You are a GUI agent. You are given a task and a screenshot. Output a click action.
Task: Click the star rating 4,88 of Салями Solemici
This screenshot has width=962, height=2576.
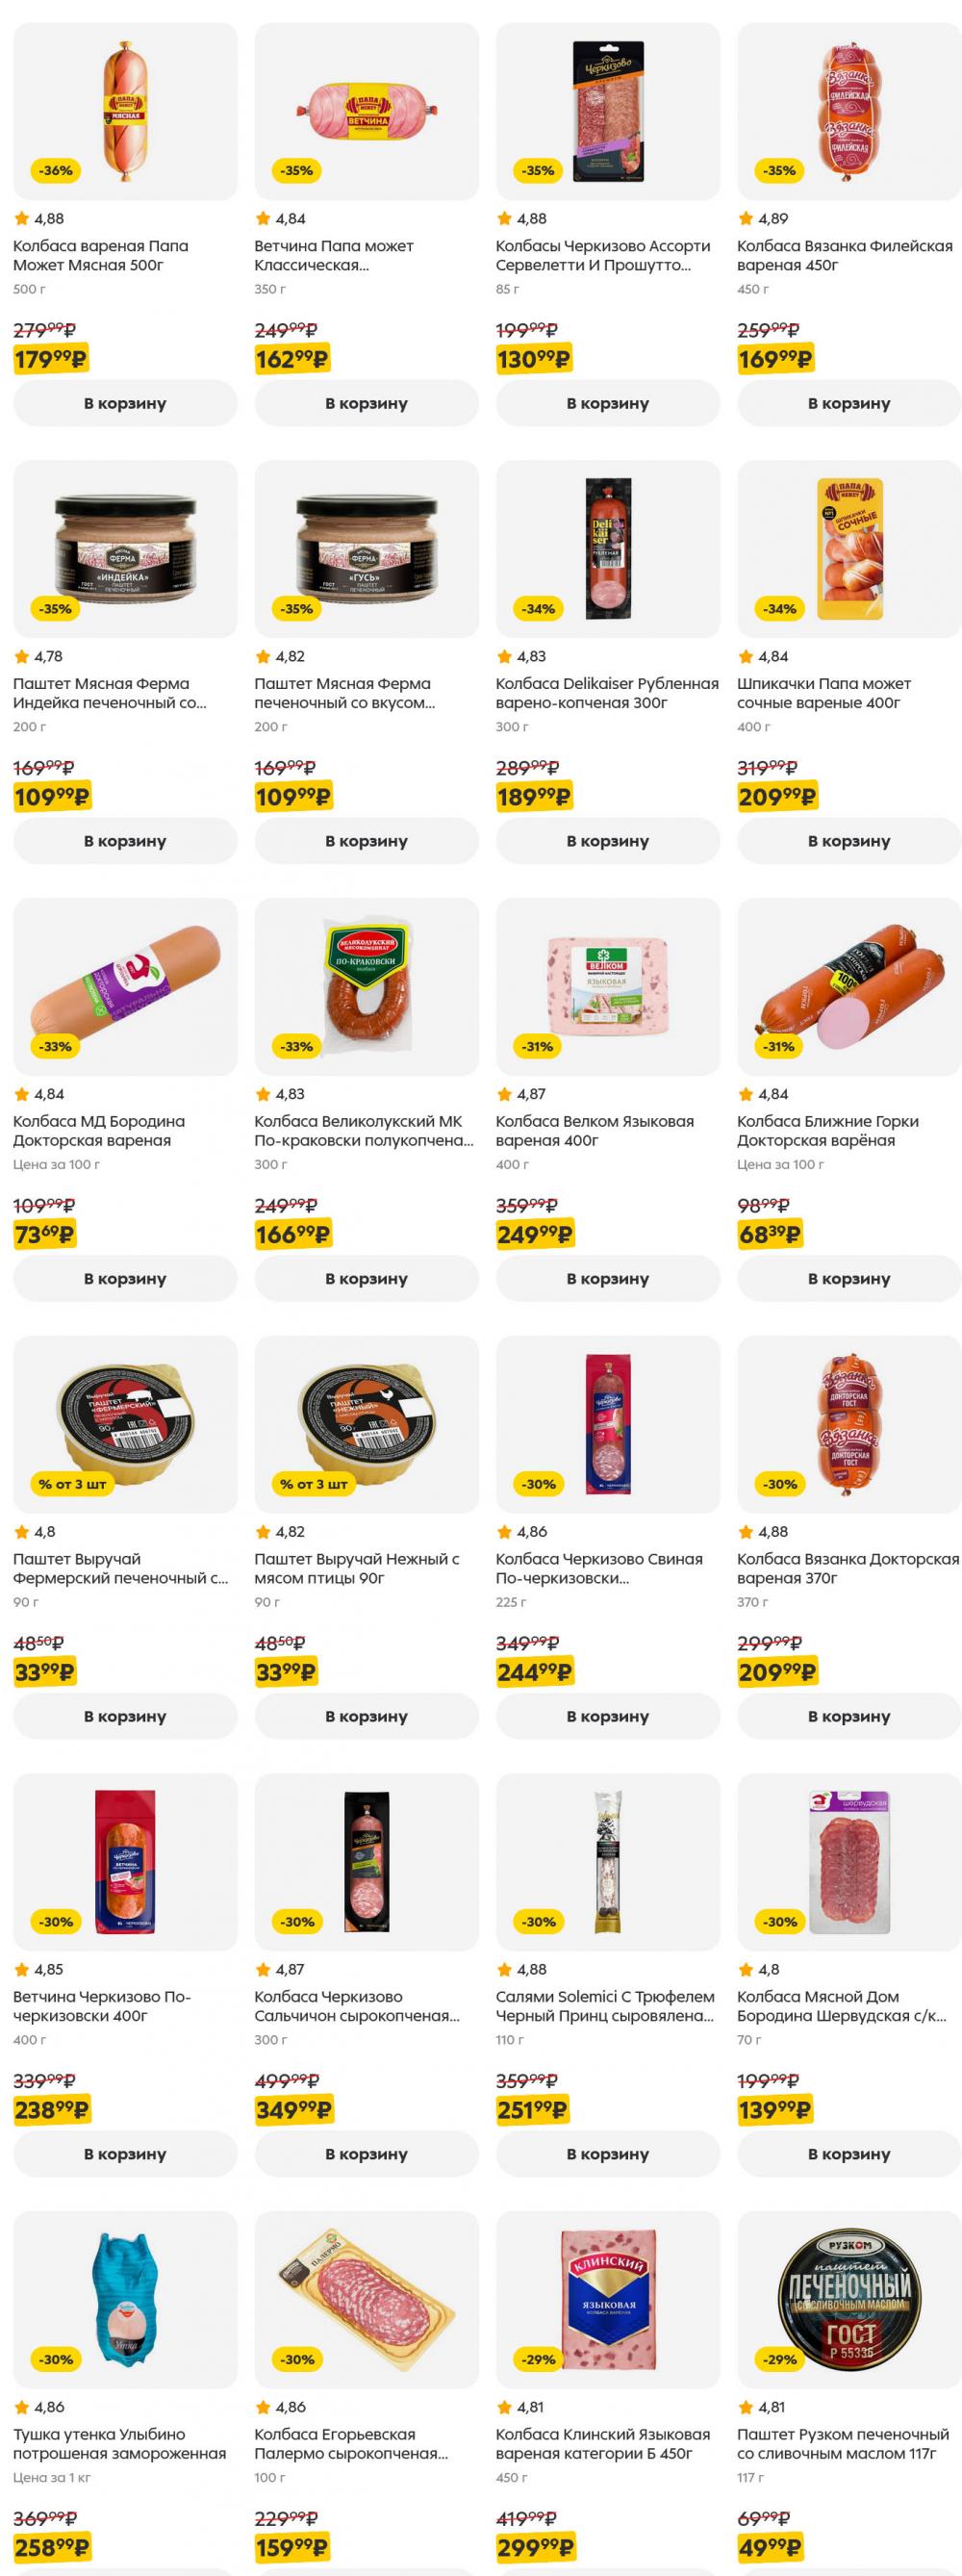tap(522, 1970)
